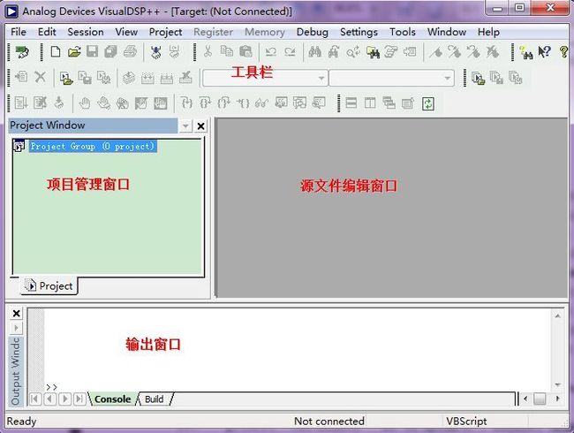Click the New Session icon at toolbar start
Viewport: 574px width, 433px height.
(22, 52)
